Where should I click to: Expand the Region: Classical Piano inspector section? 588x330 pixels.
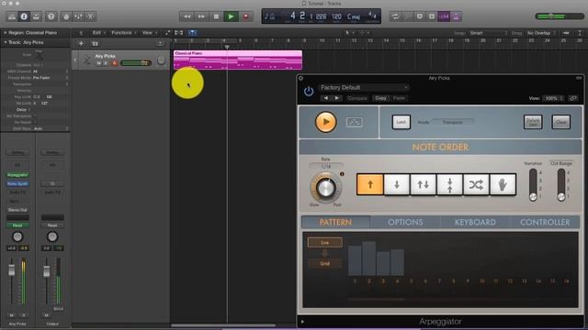[x=6, y=33]
